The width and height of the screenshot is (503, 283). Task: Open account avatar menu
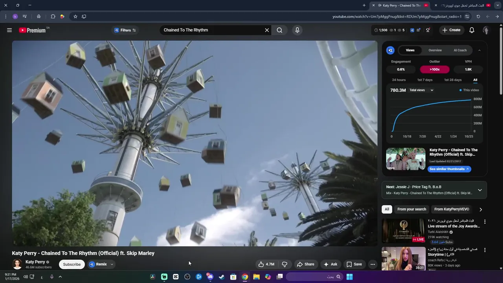point(486,30)
